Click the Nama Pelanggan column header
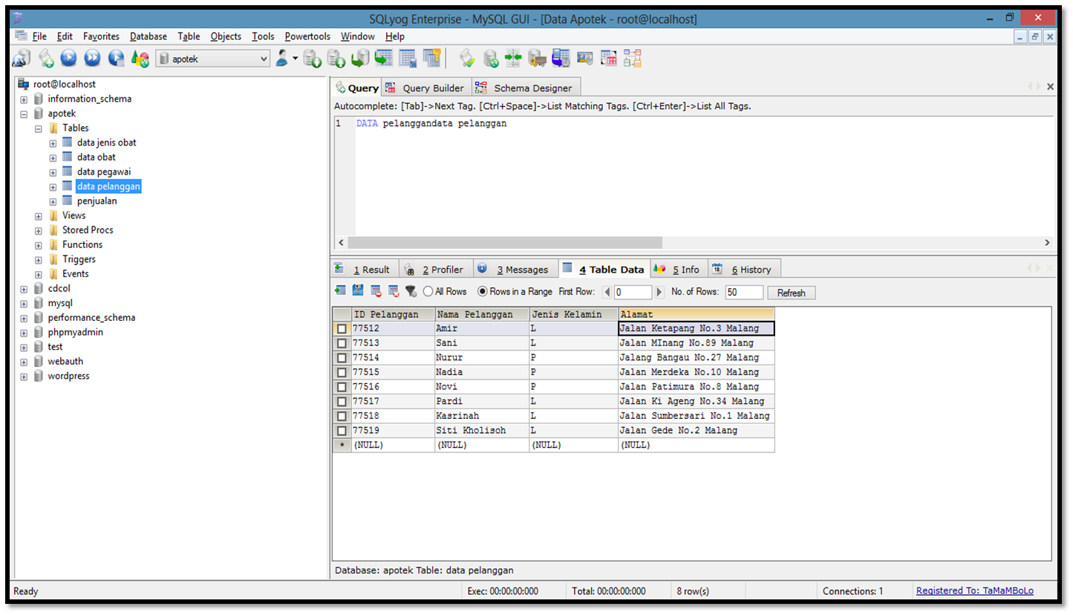The width and height of the screenshot is (1073, 615). coord(481,314)
